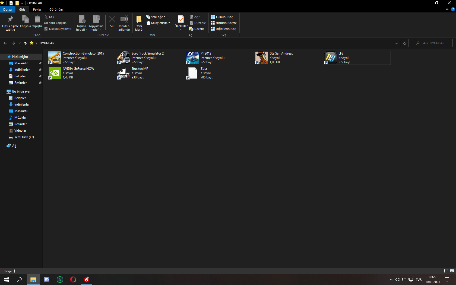Viewport: 456px width, 285px height.
Task: Open taskbar search magnifier
Action: [20, 279]
